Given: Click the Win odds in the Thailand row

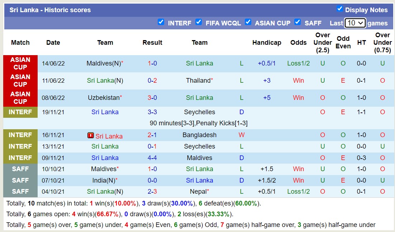Looking at the screenshot, I should coord(298,81).
